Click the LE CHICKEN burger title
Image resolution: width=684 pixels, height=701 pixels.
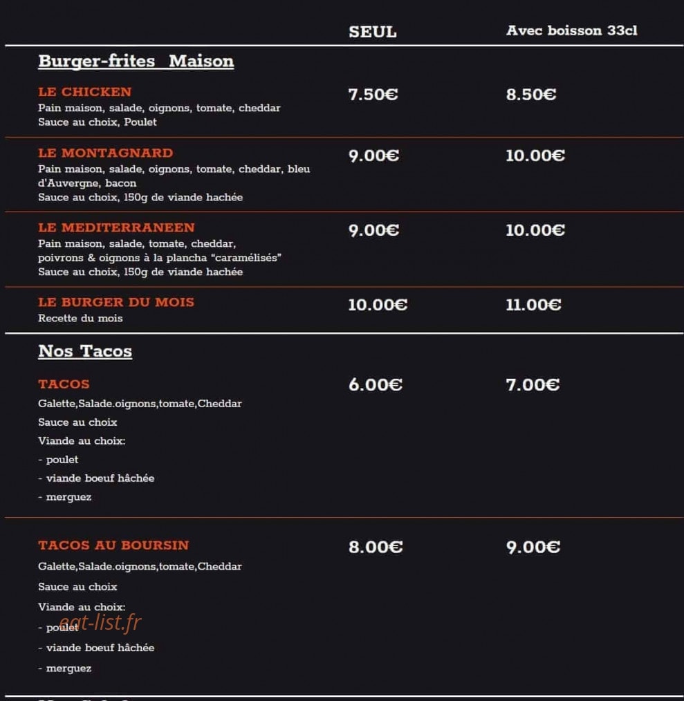point(84,92)
